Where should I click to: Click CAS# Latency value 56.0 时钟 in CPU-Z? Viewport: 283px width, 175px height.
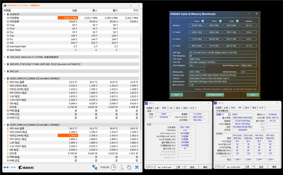pos(185,133)
